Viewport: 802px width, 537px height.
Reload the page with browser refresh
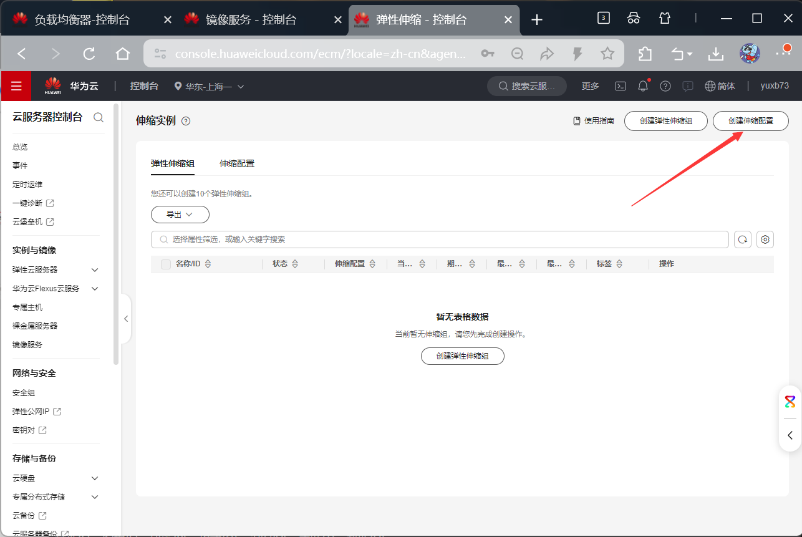89,54
